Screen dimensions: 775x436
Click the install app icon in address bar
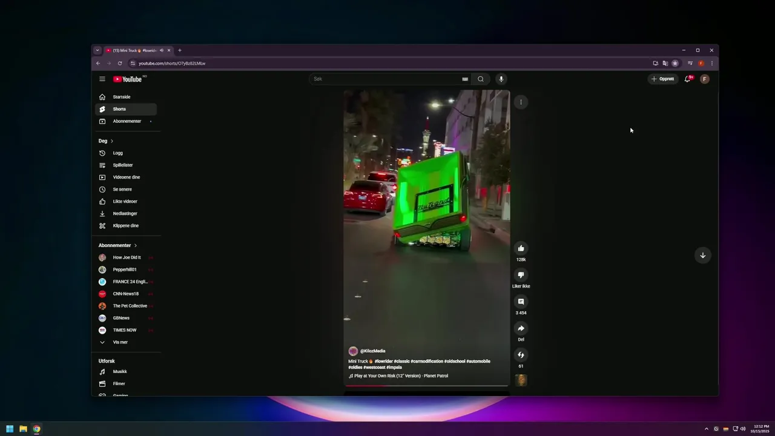tap(655, 63)
